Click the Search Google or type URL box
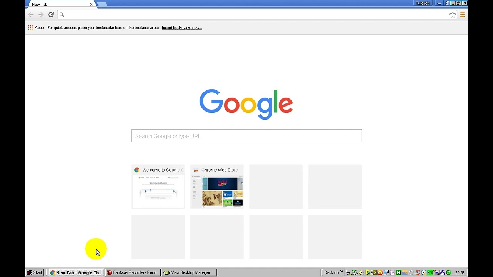This screenshot has width=493, height=277. [246, 136]
